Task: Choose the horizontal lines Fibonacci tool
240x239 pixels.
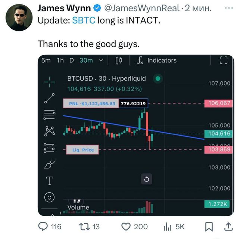Action: coord(49,115)
